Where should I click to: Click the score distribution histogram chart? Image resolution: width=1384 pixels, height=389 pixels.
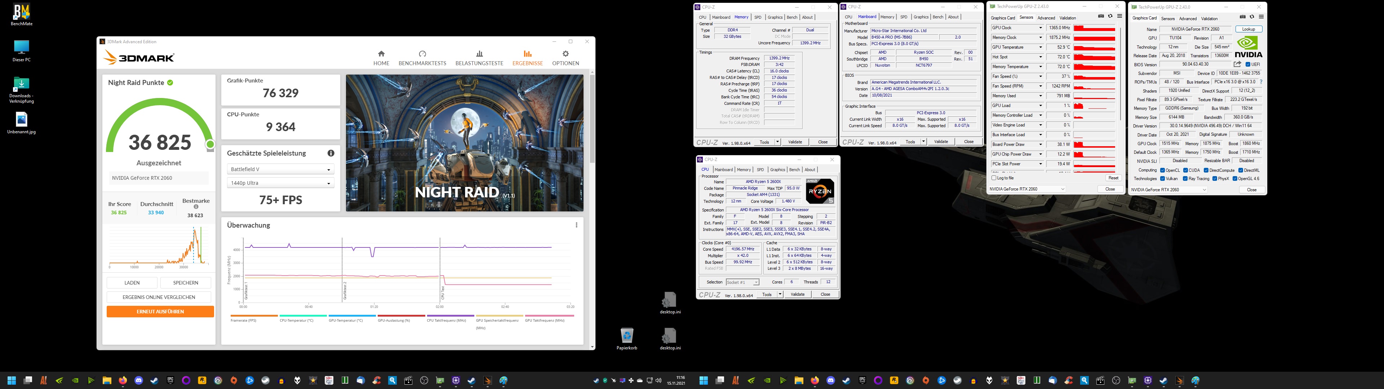pyautogui.click(x=159, y=247)
